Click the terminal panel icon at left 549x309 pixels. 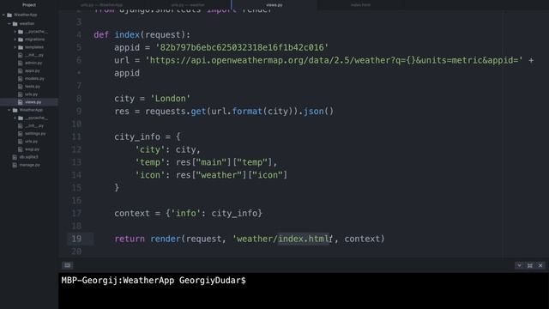pyautogui.click(x=68, y=265)
